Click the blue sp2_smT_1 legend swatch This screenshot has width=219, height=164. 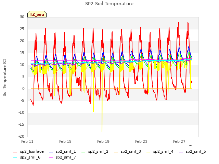51,152
